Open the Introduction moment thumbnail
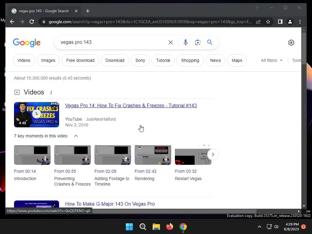Image resolution: width=312 pixels, height=234 pixels. tap(32, 155)
